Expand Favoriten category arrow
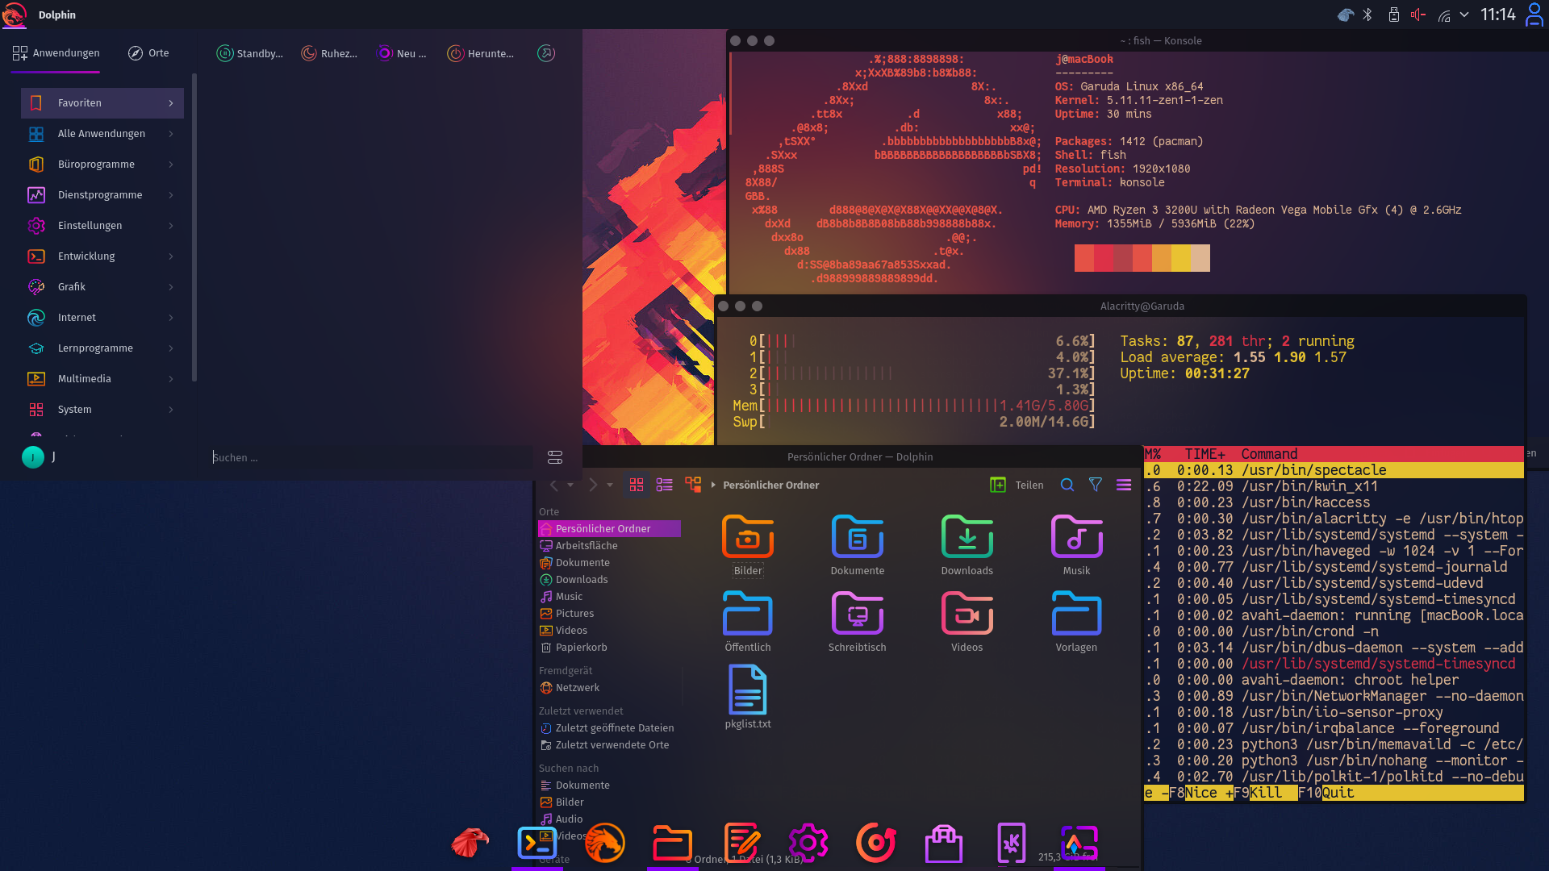The image size is (1549, 871). point(171,103)
